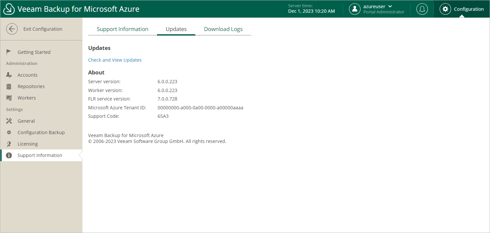
Task: Expand the azureuser account dropdown arrow
Action: (390, 7)
